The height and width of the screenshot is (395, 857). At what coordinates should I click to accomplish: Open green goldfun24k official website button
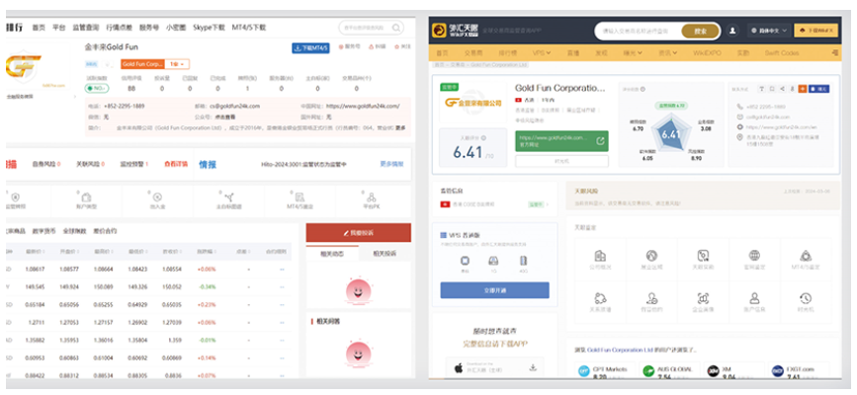(x=561, y=141)
